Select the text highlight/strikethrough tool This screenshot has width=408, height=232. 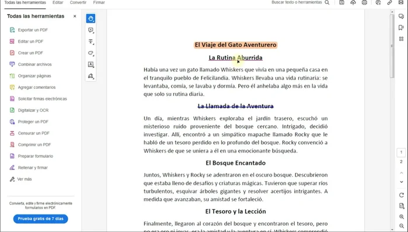(91, 41)
